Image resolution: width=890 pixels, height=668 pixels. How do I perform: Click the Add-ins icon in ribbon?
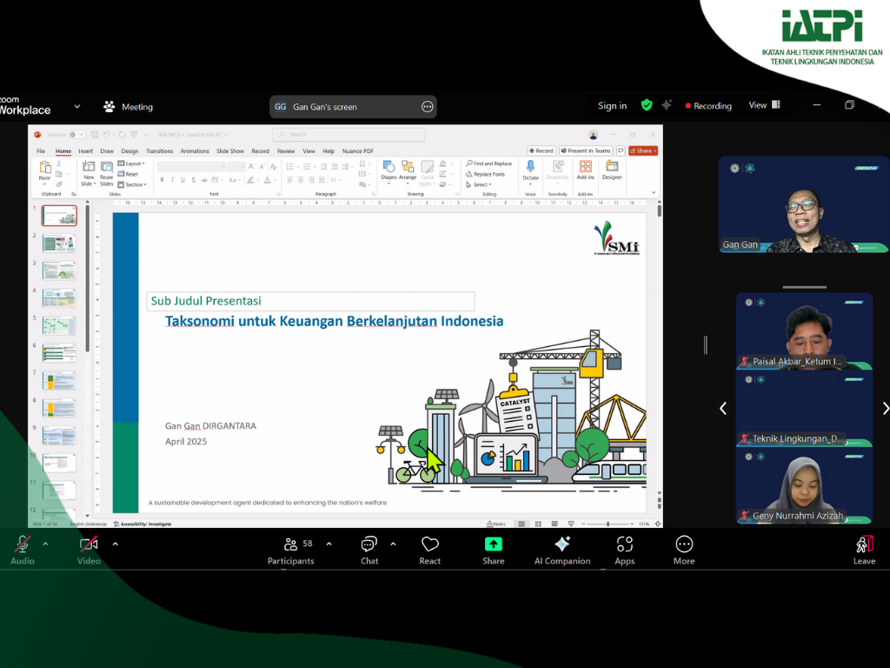pos(585,166)
